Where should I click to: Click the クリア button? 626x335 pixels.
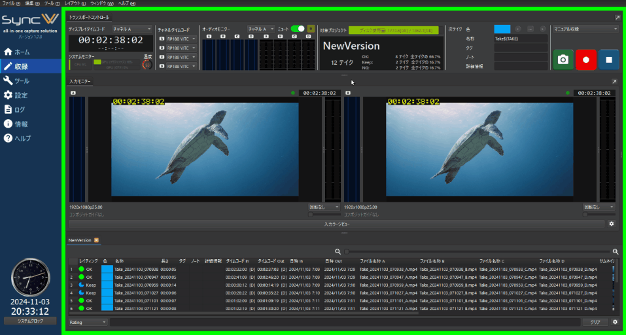click(x=595, y=322)
